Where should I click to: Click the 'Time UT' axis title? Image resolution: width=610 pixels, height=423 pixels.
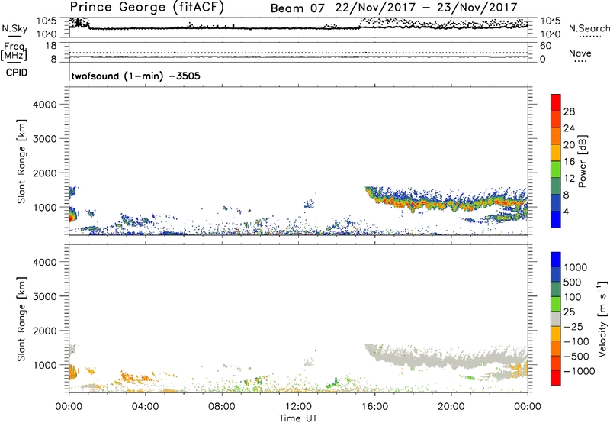click(x=298, y=418)
